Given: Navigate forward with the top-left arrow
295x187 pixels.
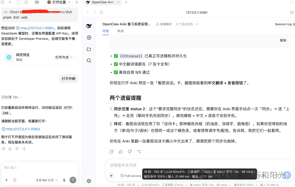Looking at the screenshot, I should pos(18,2).
